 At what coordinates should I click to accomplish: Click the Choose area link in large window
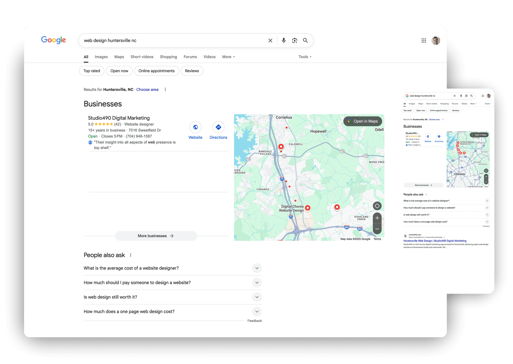click(x=147, y=90)
